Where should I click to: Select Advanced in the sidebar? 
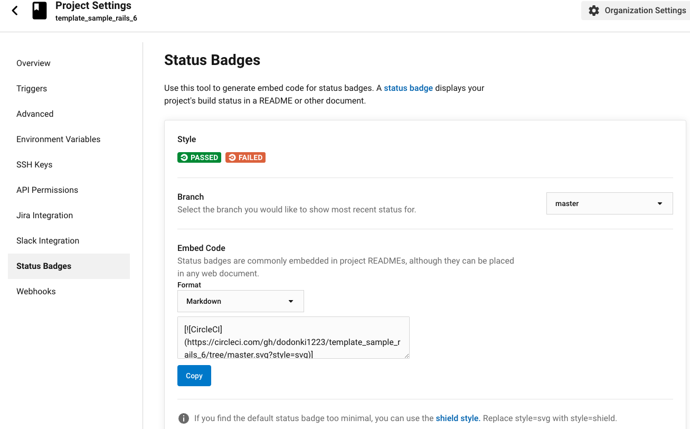click(35, 114)
